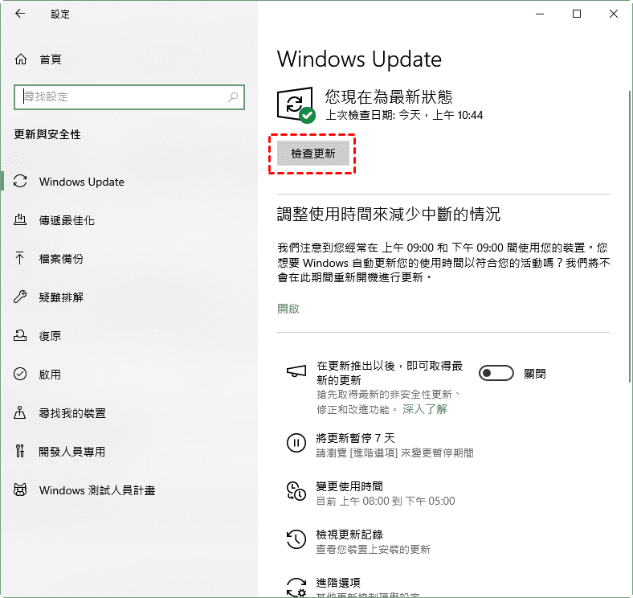The height and width of the screenshot is (598, 633).
Task: Click the 啟用 checkmark circle icon
Action: coord(20,374)
